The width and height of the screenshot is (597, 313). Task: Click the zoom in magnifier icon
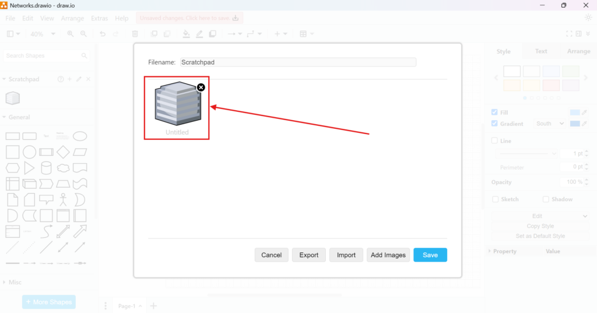point(71,34)
